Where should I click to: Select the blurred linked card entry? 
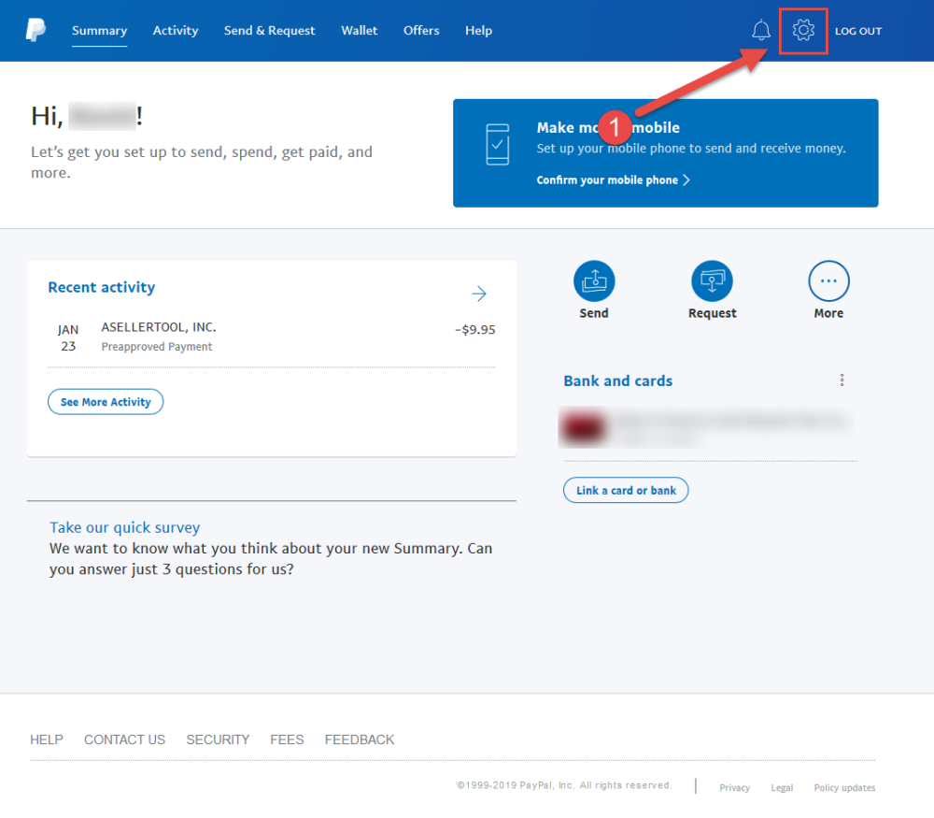point(707,427)
